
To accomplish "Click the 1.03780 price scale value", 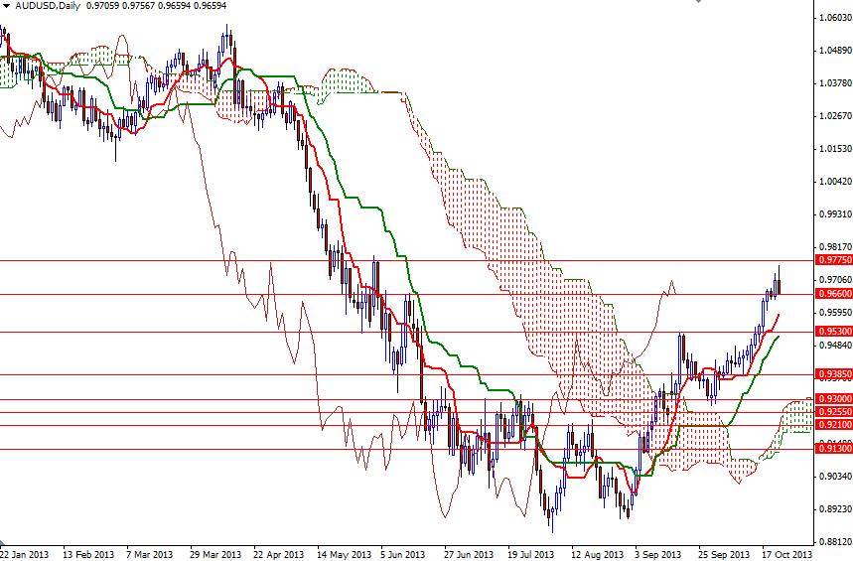I will (x=835, y=83).
